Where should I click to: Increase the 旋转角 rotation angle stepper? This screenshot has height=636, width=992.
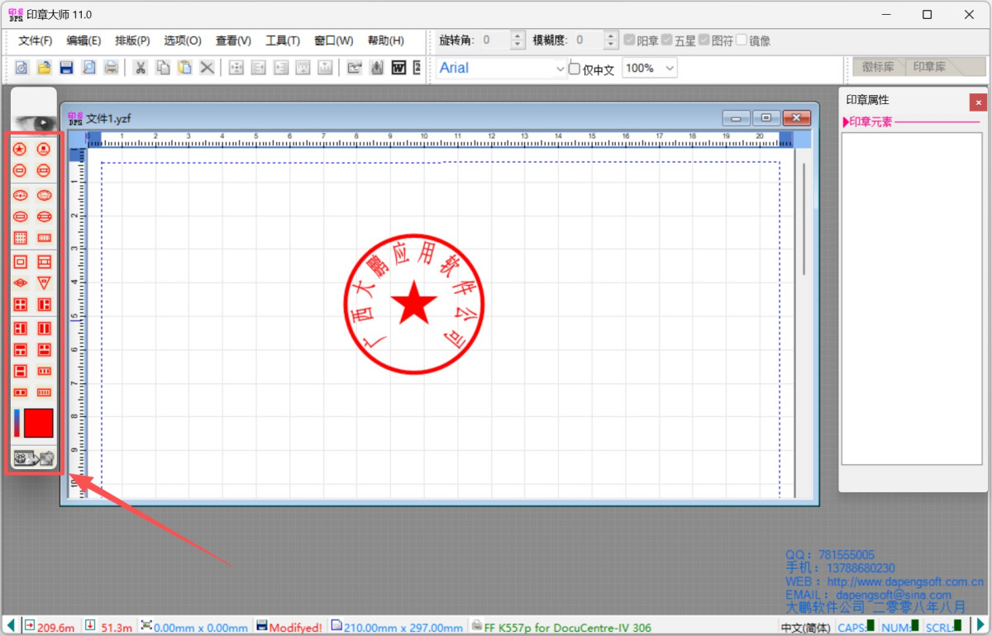tap(517, 36)
